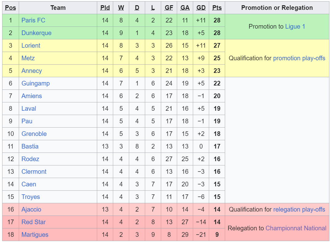Click the Pts column header abbreviation
The height and width of the screenshot is (242, 330).
[x=217, y=8]
